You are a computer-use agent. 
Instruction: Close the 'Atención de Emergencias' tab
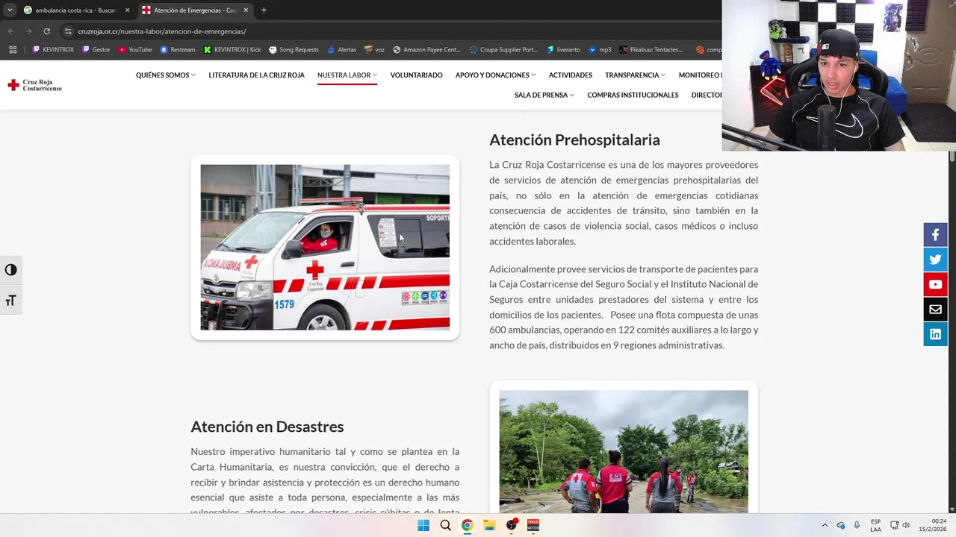point(246,10)
